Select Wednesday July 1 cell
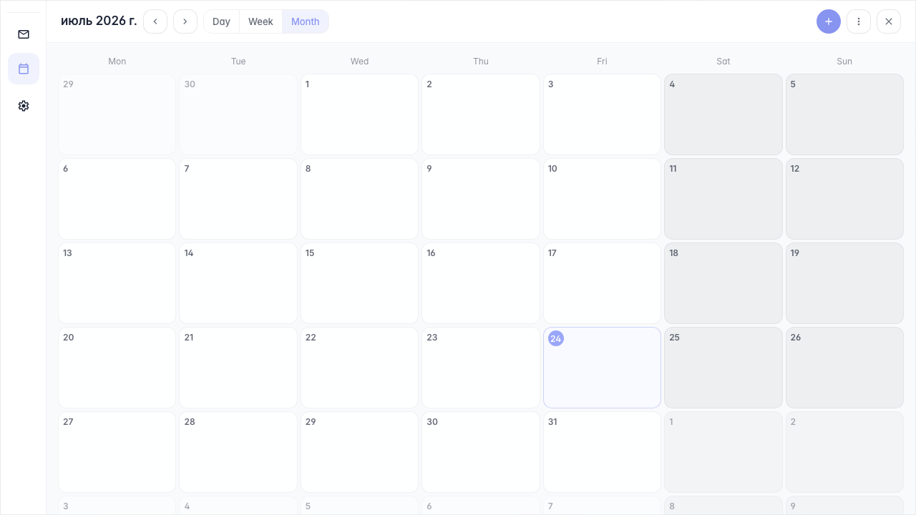This screenshot has height=515, width=916. pos(359,114)
